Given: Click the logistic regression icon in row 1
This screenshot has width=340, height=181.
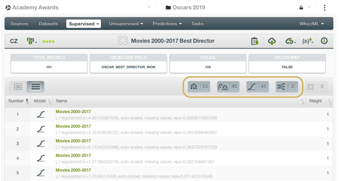Looking at the screenshot, I should [x=41, y=114].
